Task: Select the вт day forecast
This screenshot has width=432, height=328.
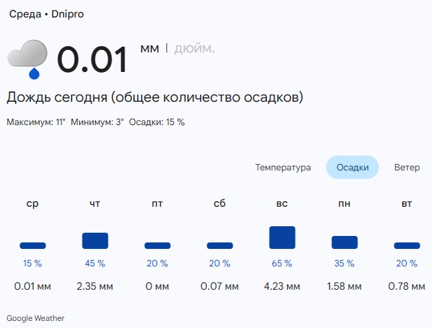Action: 407,204
